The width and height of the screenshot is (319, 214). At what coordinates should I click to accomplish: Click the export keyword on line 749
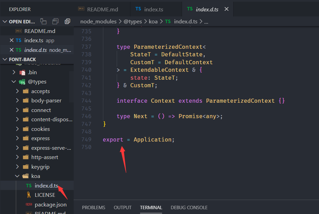pyautogui.click(x=113, y=140)
